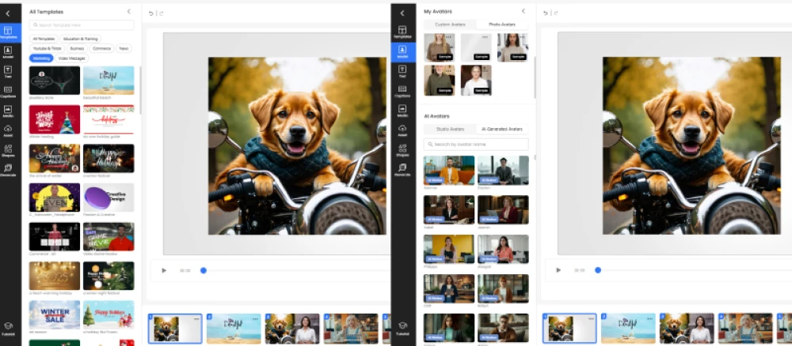Click the playback slider handle under left canvas
This screenshot has height=346, width=792.
click(x=204, y=270)
